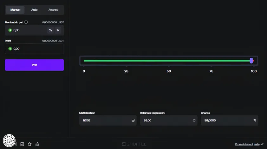Halve the bet with the ½ button

pyautogui.click(x=50, y=30)
